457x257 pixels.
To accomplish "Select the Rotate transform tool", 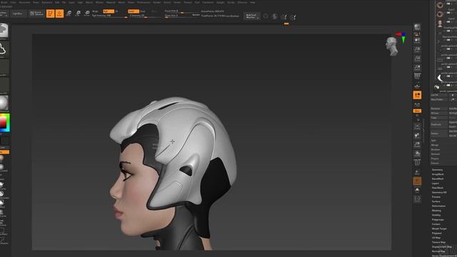I will [87, 14].
